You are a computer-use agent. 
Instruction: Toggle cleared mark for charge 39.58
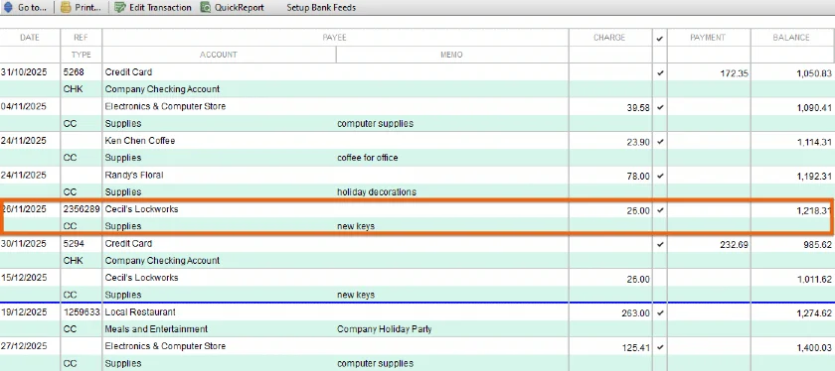click(660, 107)
